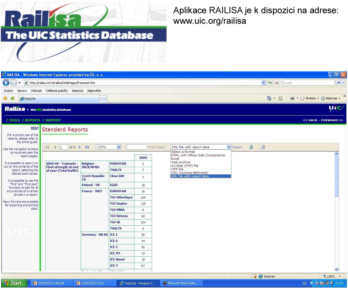Click the Internet zone globe icon
The width and height of the screenshot is (348, 288).
click(261, 276)
